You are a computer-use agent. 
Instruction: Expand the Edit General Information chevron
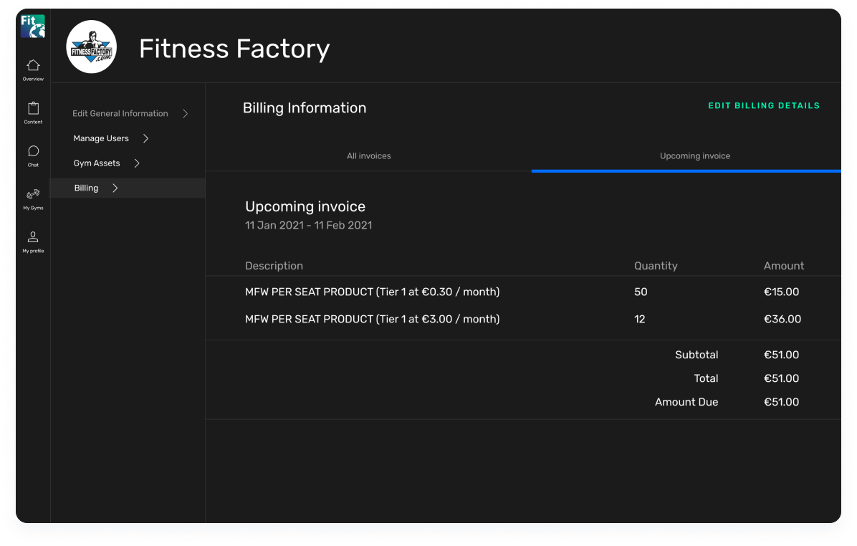pyautogui.click(x=186, y=113)
